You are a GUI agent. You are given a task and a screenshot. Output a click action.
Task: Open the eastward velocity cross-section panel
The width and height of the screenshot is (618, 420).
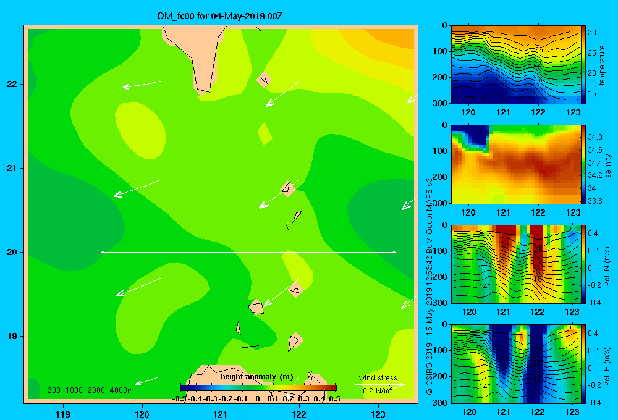click(516, 364)
